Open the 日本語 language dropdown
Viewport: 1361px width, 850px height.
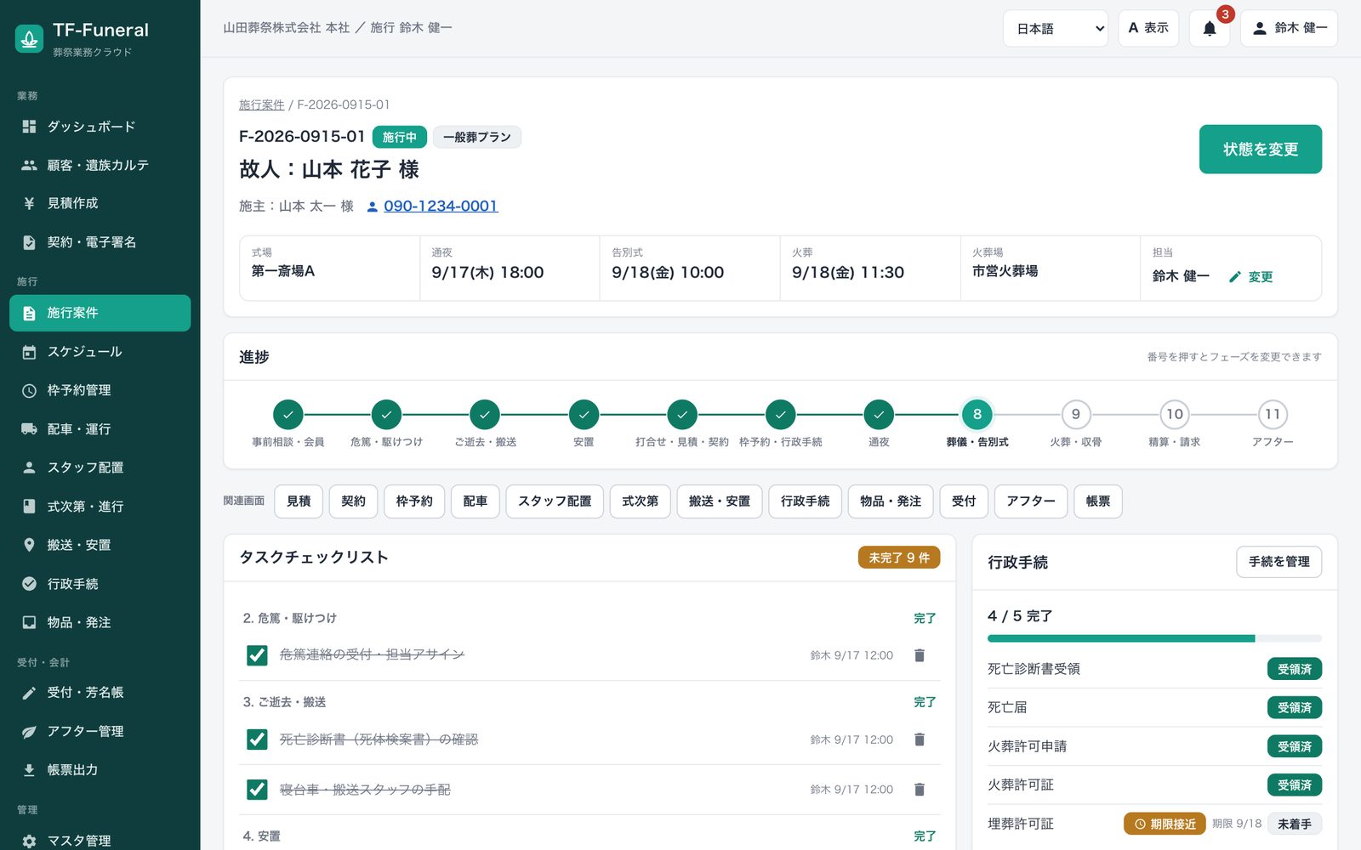pyautogui.click(x=1056, y=28)
